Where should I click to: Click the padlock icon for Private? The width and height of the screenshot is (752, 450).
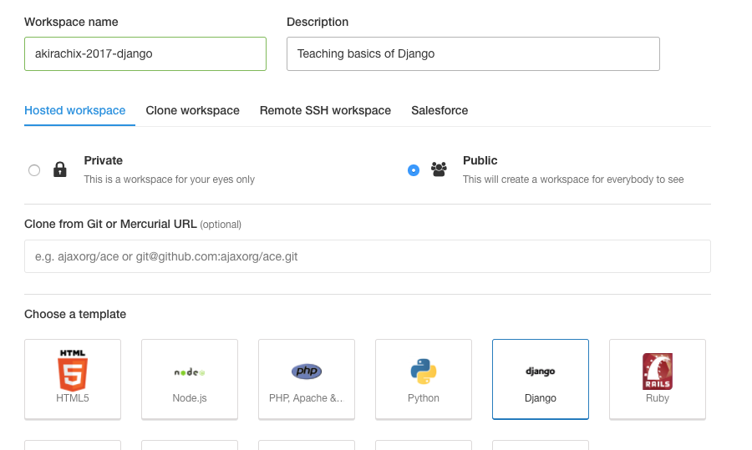pos(60,169)
